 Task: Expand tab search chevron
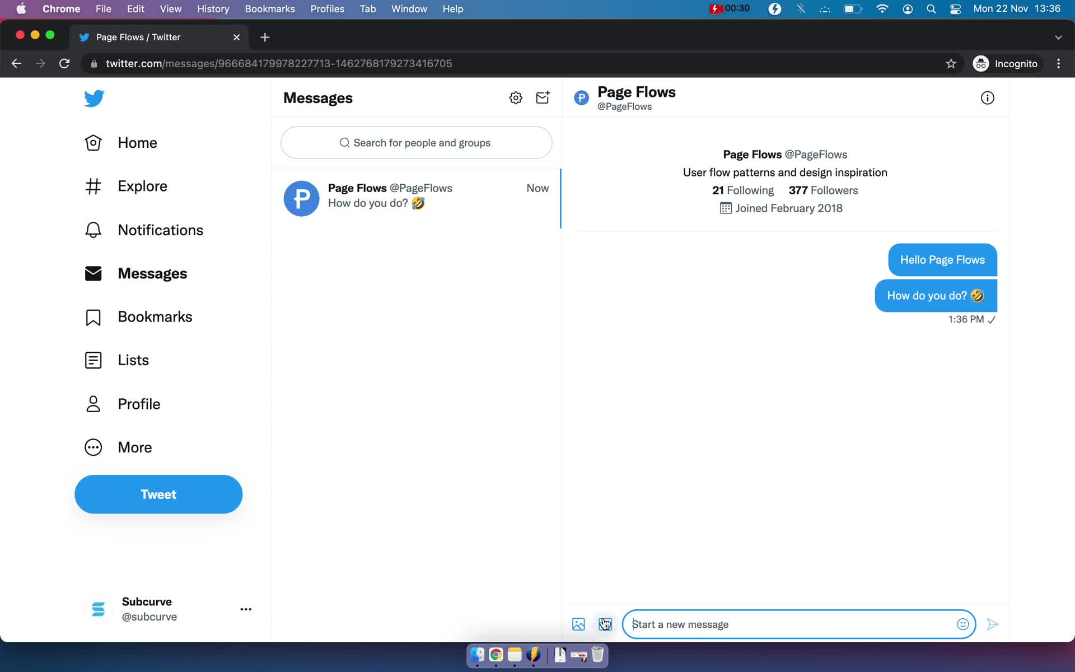pyautogui.click(x=1058, y=37)
